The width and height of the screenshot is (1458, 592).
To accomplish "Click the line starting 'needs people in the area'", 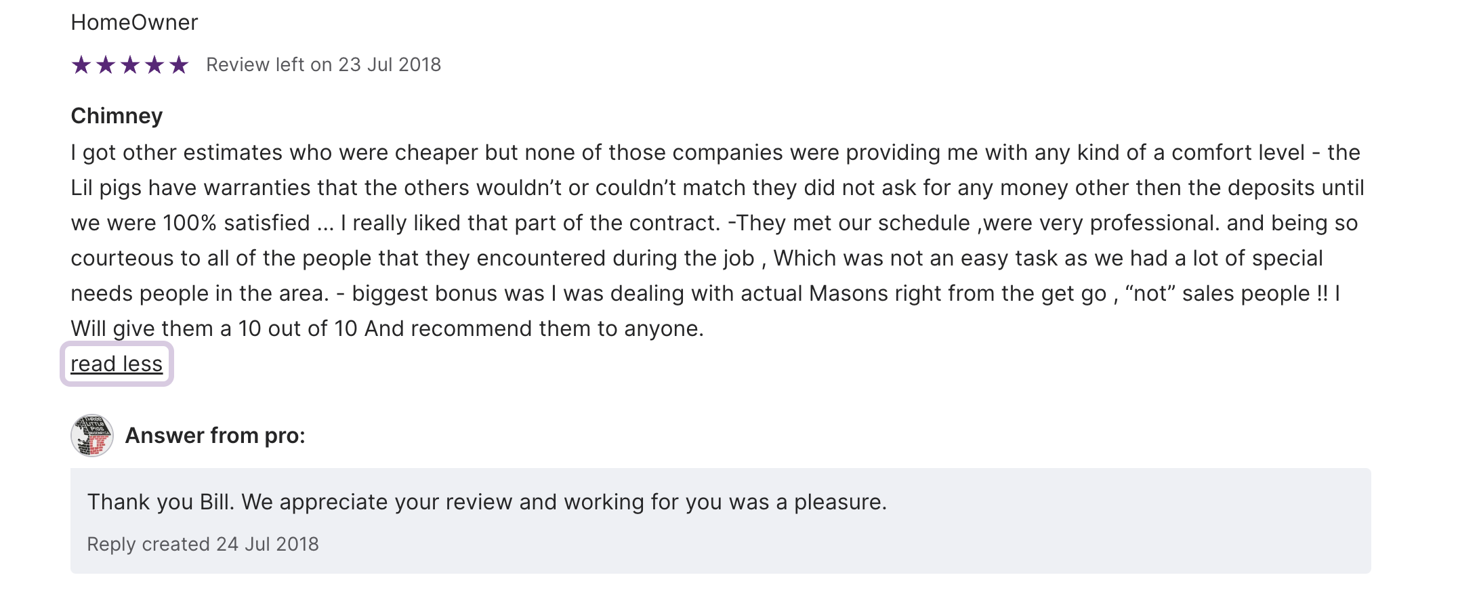I will pyautogui.click(x=705, y=293).
